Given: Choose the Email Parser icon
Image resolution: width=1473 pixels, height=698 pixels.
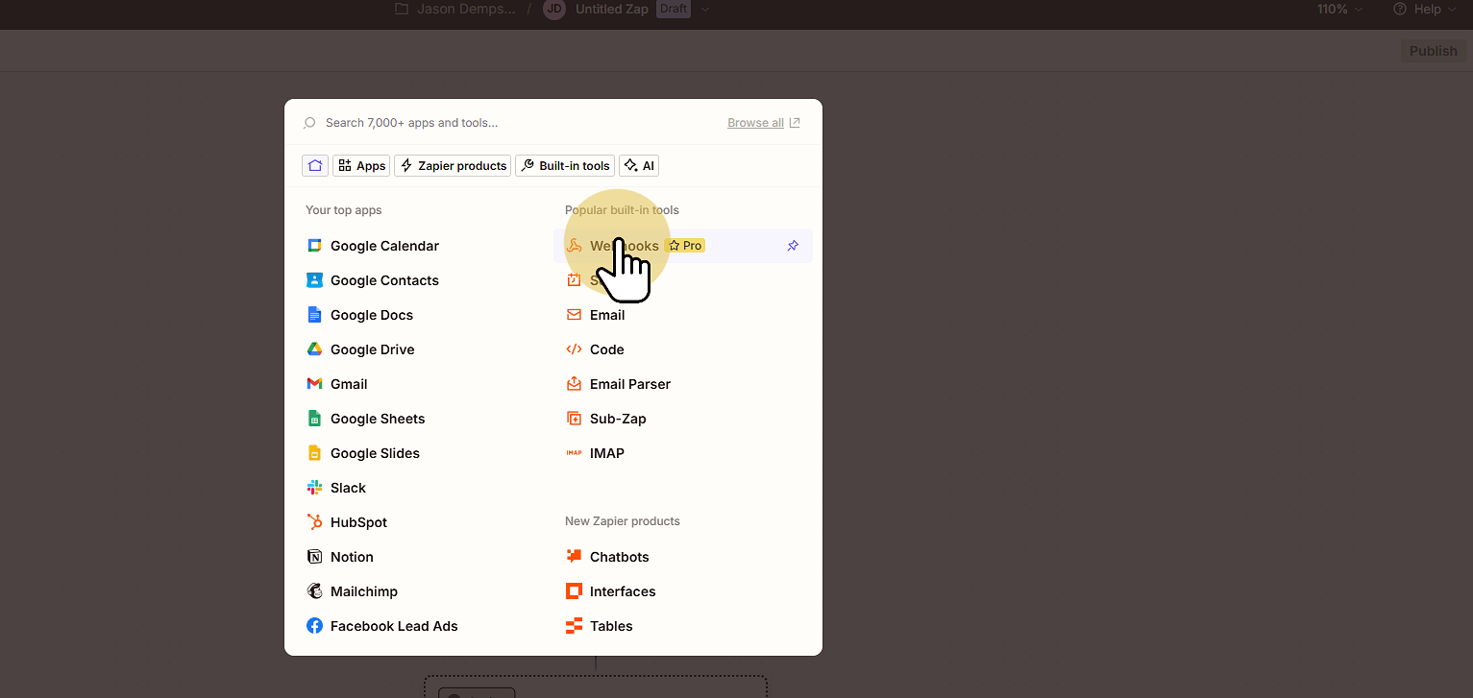Looking at the screenshot, I should coord(574,384).
